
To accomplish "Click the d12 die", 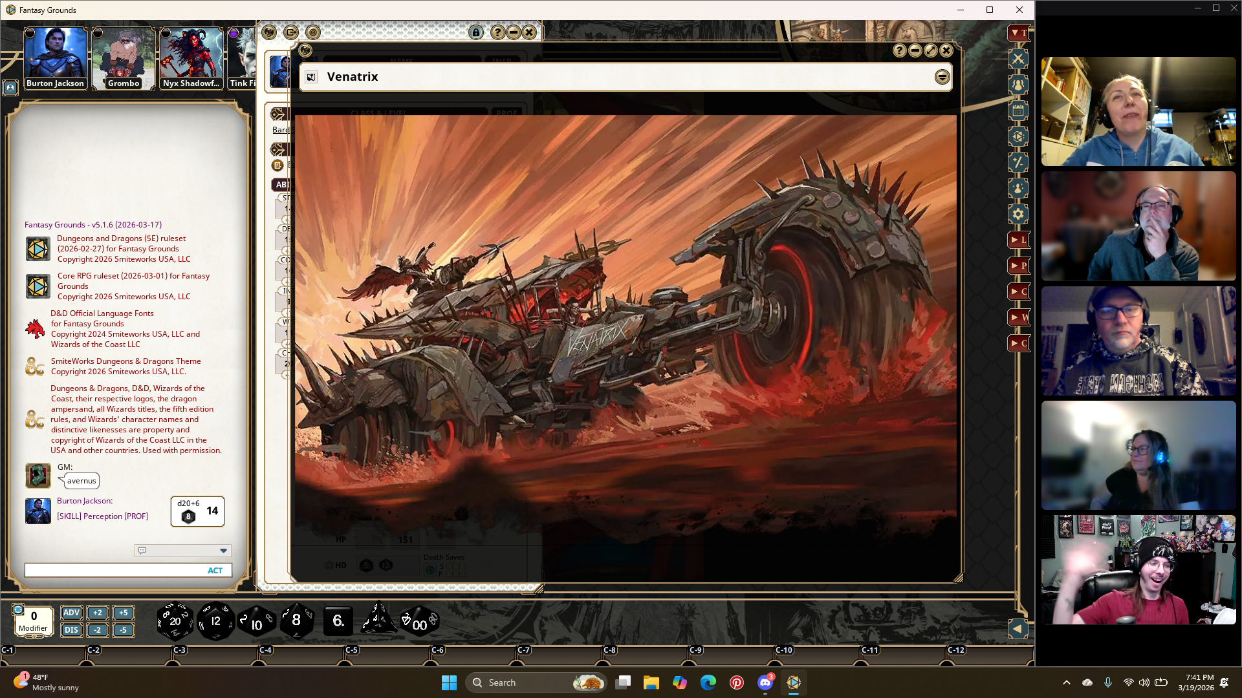I will pyautogui.click(x=215, y=621).
